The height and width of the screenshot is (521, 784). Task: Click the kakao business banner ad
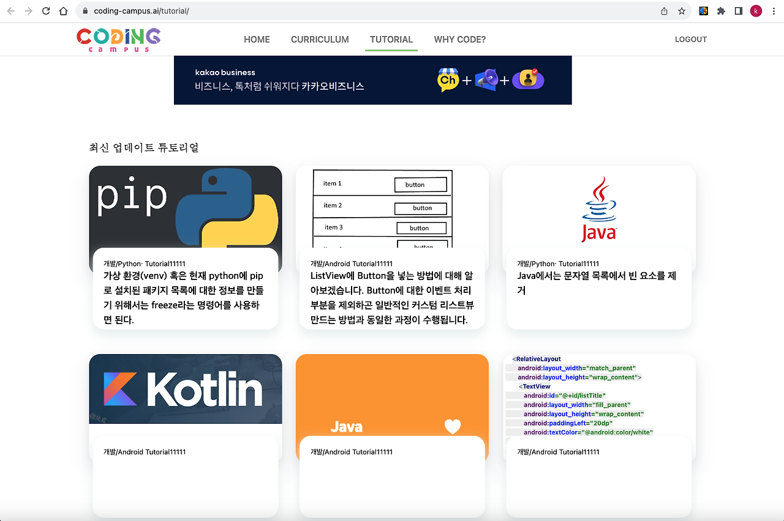(x=372, y=80)
